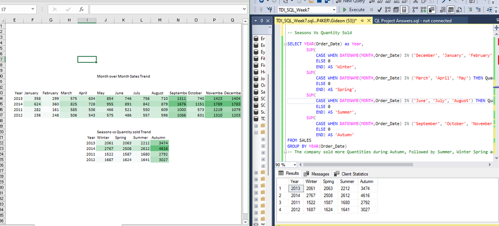
Task: Click the Summer column header in results grid
Action: pyautogui.click(x=347, y=181)
